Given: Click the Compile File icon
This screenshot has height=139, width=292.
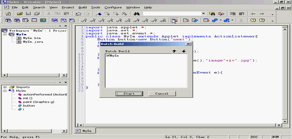Looking at the screenshot, I should point(186,20).
